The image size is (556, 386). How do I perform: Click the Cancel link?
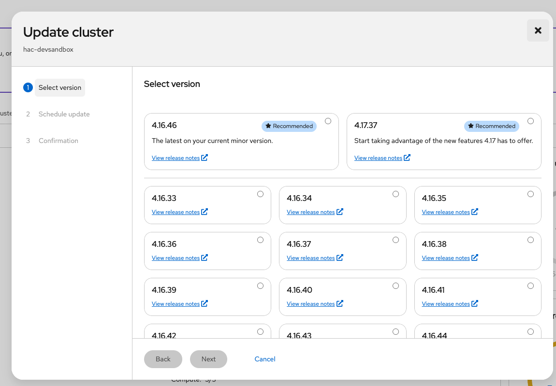(x=265, y=359)
